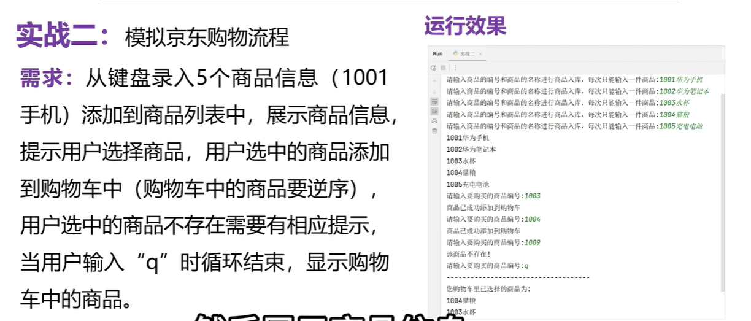Click the Down the stack trace arrow
The image size is (751, 321).
coord(434,91)
